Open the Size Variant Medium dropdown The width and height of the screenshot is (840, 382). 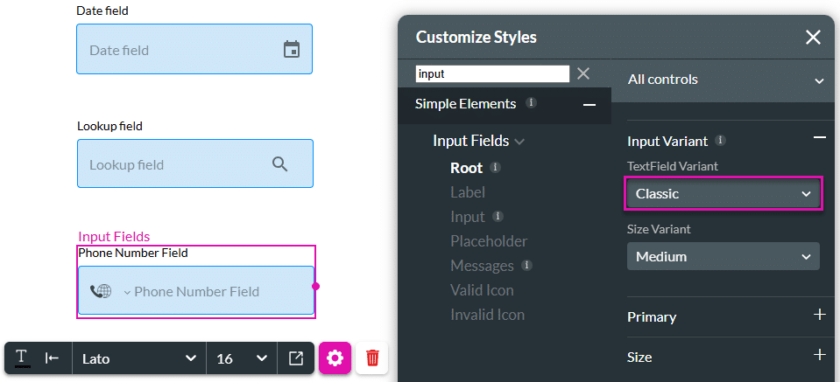(724, 257)
